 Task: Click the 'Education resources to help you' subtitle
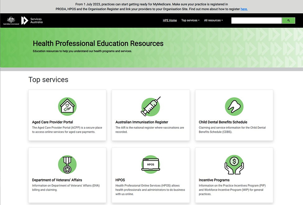coord(82,51)
